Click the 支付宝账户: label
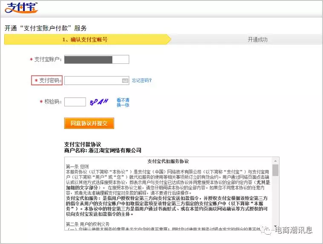 48,60
